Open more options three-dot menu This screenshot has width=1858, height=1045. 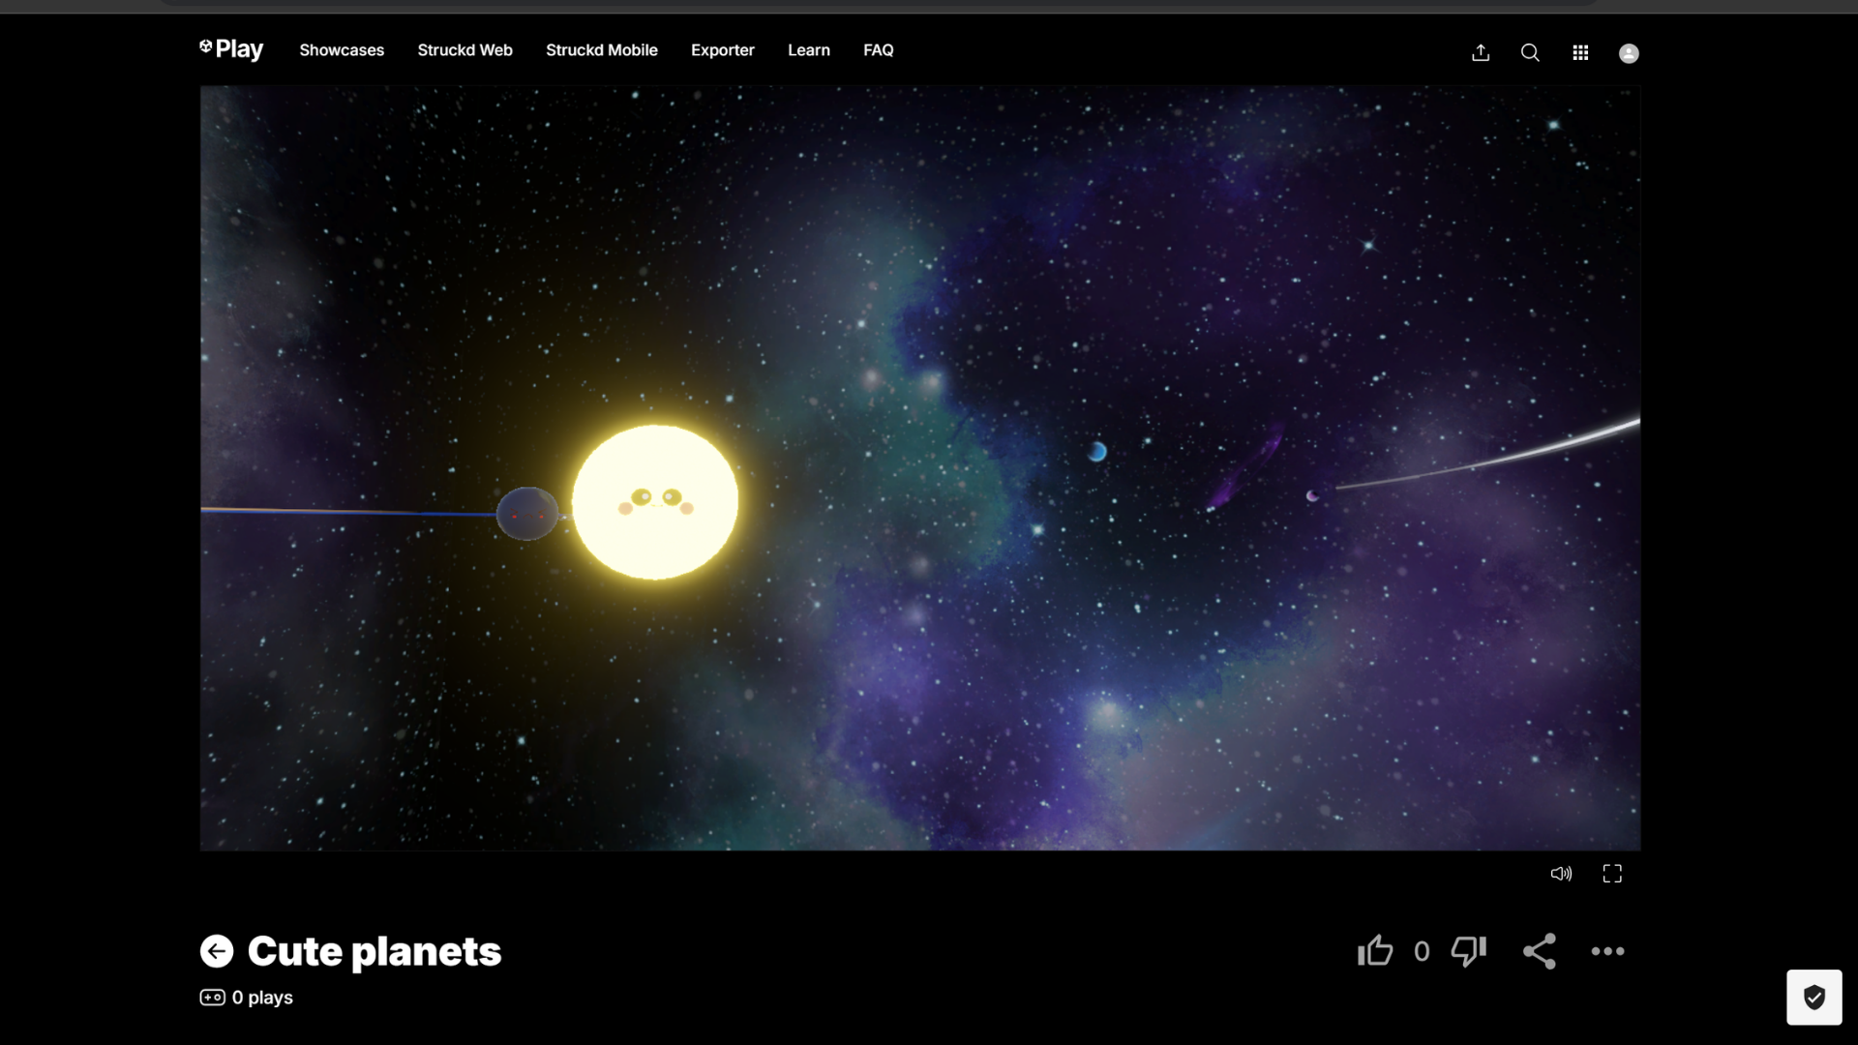1607,951
